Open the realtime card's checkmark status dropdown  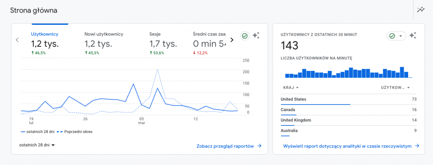pyautogui.click(x=396, y=36)
